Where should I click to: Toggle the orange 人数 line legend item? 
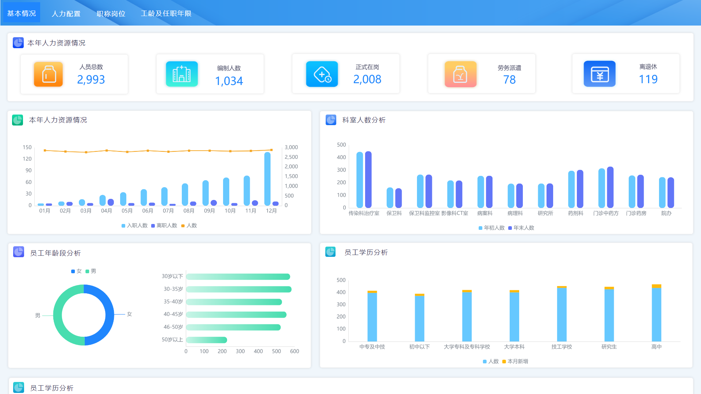(x=189, y=225)
